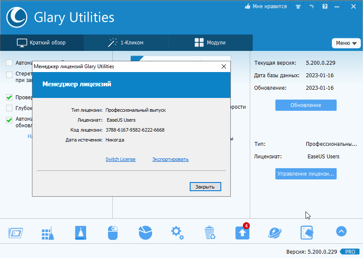
Task: Click the "Мне нравится" label
Action: click(x=270, y=6)
